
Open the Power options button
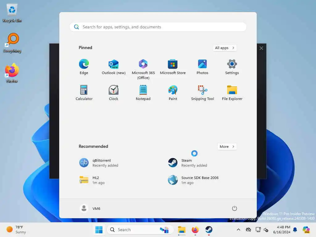pyautogui.click(x=235, y=208)
